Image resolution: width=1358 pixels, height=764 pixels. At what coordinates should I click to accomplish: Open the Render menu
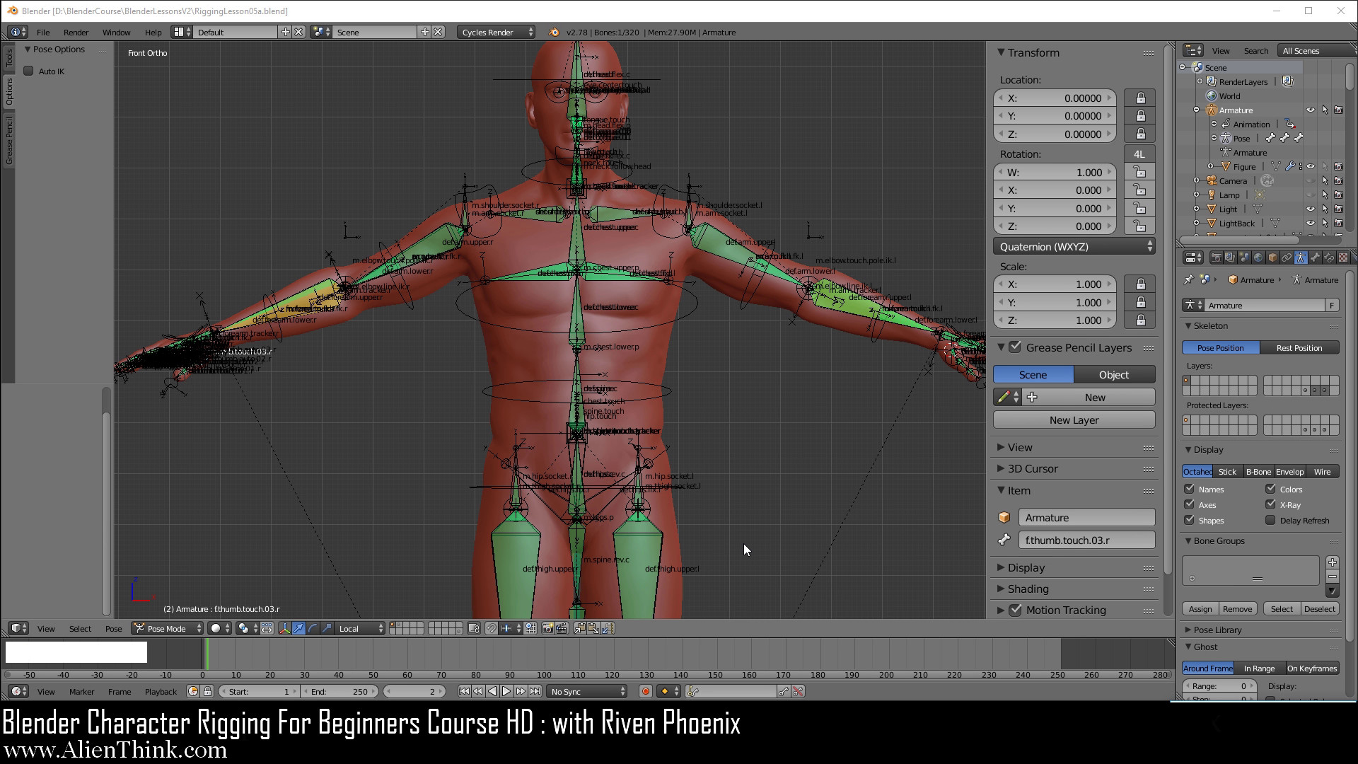[x=76, y=33]
